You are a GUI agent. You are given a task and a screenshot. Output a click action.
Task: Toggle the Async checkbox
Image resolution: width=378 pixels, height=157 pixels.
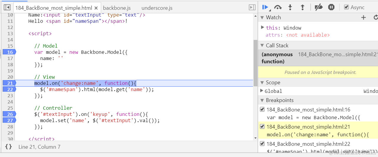(x=347, y=7)
